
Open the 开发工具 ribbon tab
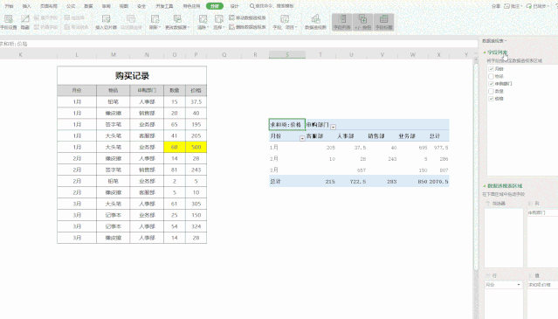point(164,6)
